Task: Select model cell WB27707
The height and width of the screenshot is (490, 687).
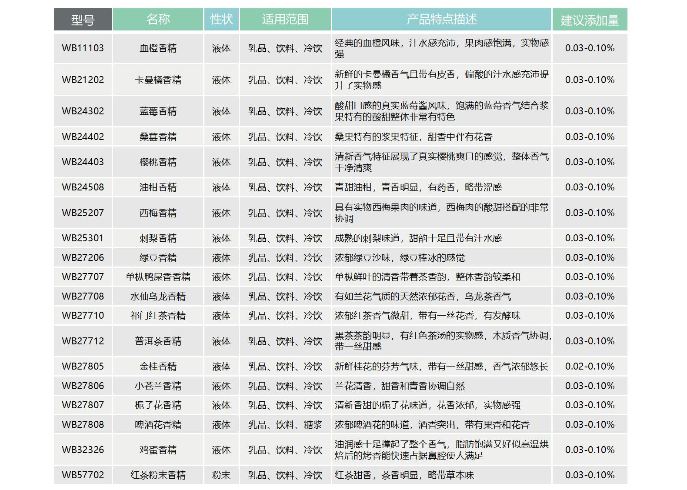Action: point(83,277)
